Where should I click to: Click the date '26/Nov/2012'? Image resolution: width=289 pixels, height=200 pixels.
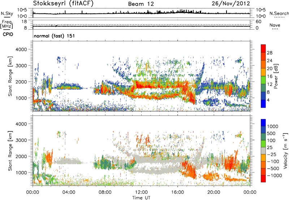pyautogui.click(x=231, y=3)
